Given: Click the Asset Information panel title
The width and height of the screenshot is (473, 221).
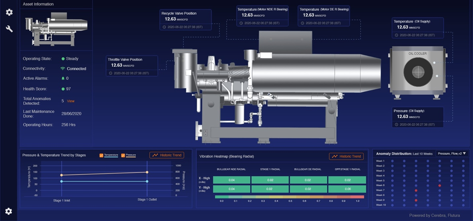Looking at the screenshot, I should [x=38, y=4].
